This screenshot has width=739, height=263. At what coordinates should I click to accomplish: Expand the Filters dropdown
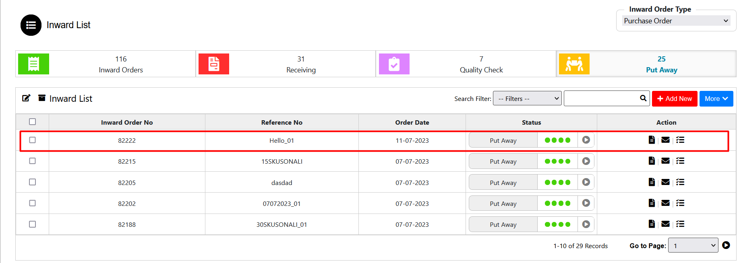tap(527, 99)
